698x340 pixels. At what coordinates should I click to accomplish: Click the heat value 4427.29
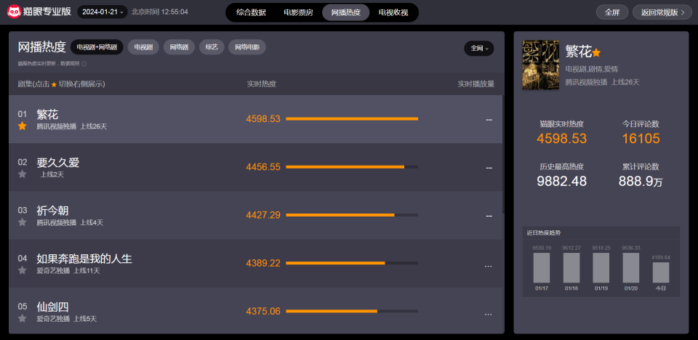tap(263, 215)
